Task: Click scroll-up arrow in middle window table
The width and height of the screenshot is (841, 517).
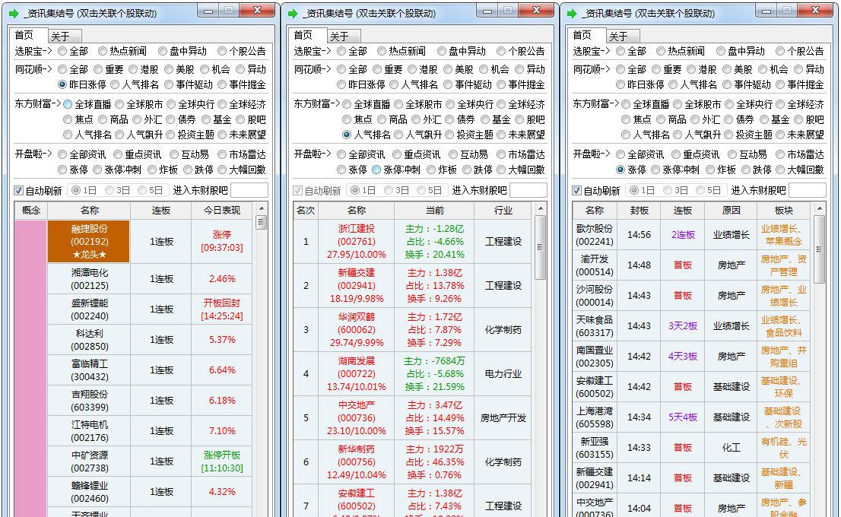Action: [x=541, y=208]
